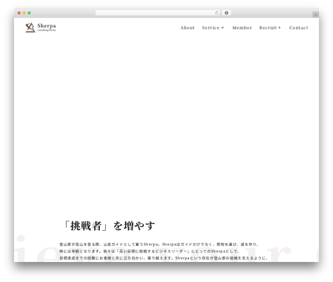The image size is (333, 282).
Task: Click the heading 「挑戦者」を増やす
Action: (x=109, y=226)
